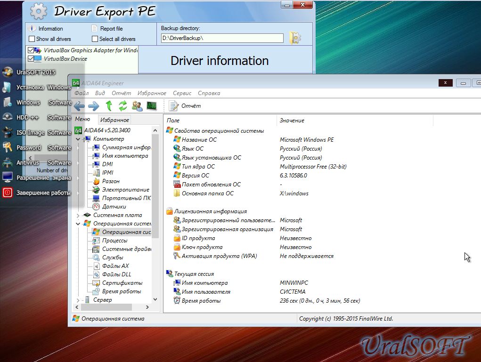Image resolution: width=481 pixels, height=362 pixels.
Task: Expand the Системная плата tree node
Action: tap(78, 215)
